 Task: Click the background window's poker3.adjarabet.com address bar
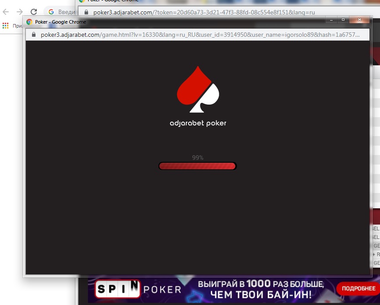pyautogui.click(x=204, y=12)
